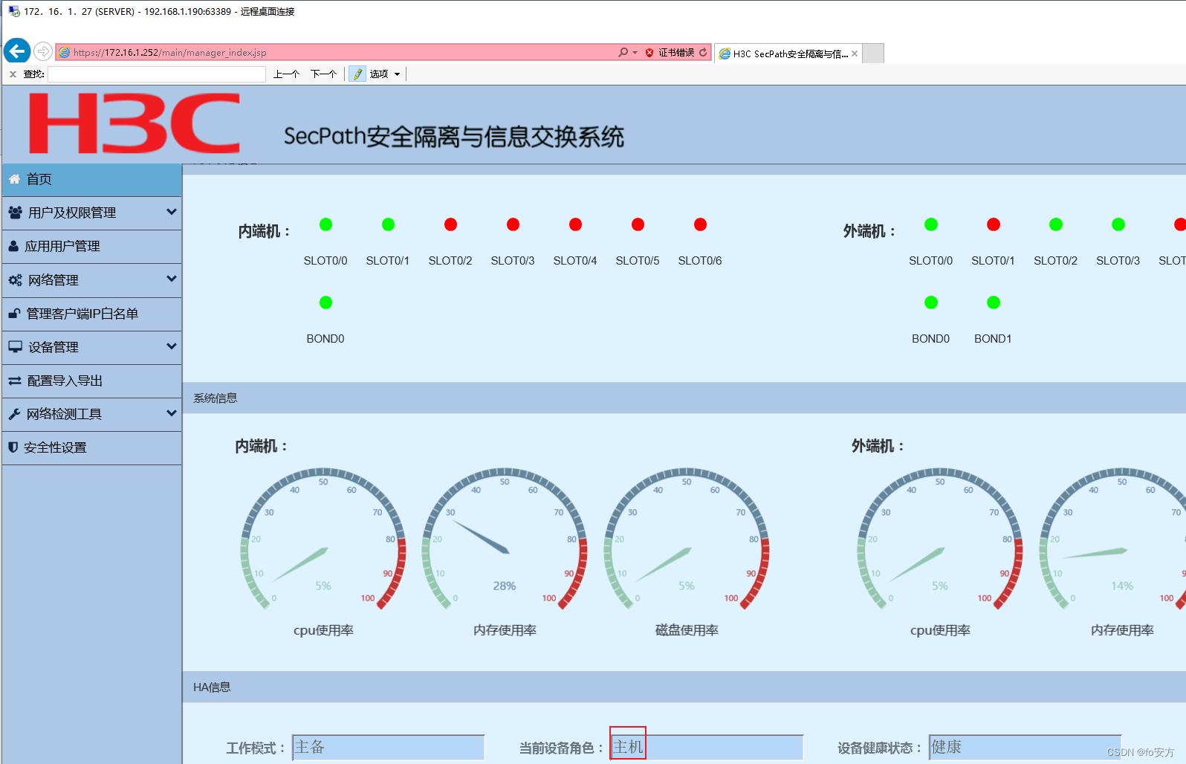Open address bar search dropdown arrow
This screenshot has width=1186, height=764.
635,52
